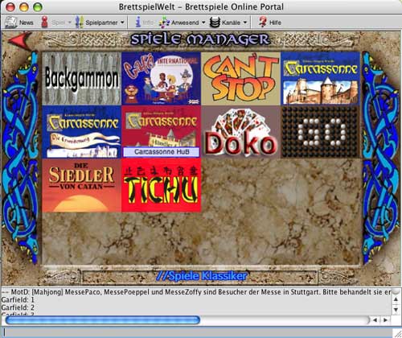Click the Kanäle stacked discs icon
Image resolution: width=402 pixels, height=338 pixels.
tap(215, 23)
